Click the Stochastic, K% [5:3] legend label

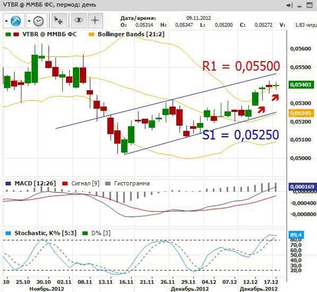point(45,233)
